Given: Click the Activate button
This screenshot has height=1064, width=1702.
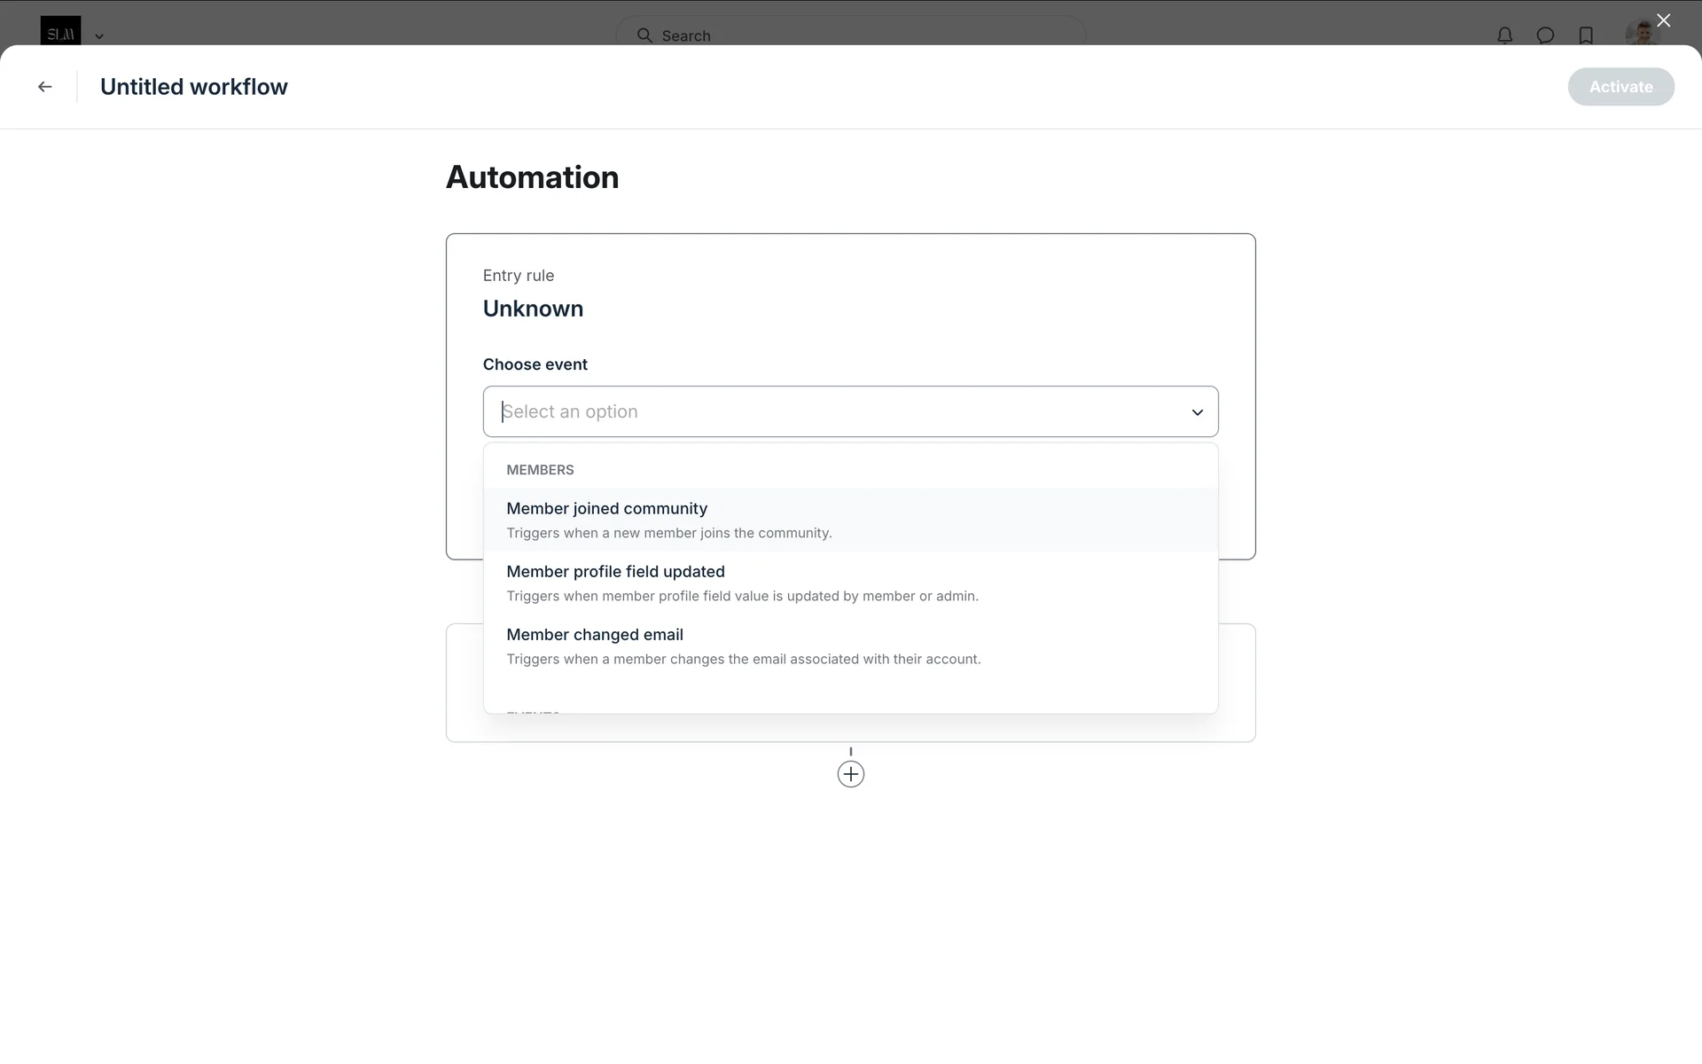Looking at the screenshot, I should 1620,87.
